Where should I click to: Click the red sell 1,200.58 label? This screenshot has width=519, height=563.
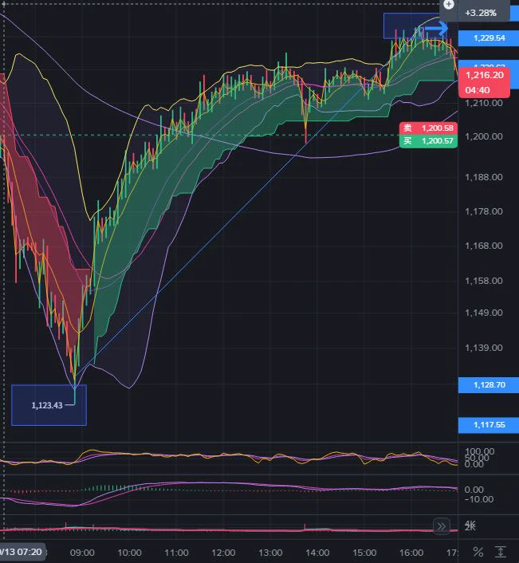coord(428,128)
